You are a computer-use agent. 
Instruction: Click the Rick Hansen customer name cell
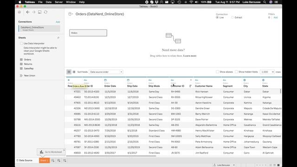click(x=202, y=92)
